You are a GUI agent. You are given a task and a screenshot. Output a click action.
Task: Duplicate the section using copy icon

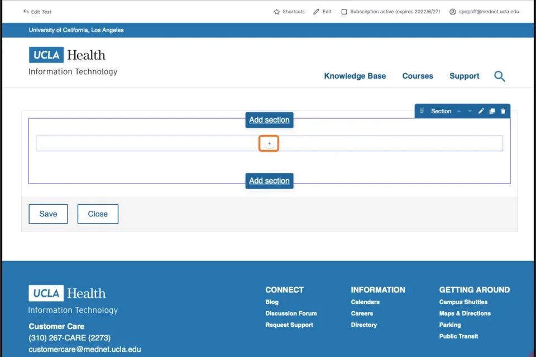(492, 111)
